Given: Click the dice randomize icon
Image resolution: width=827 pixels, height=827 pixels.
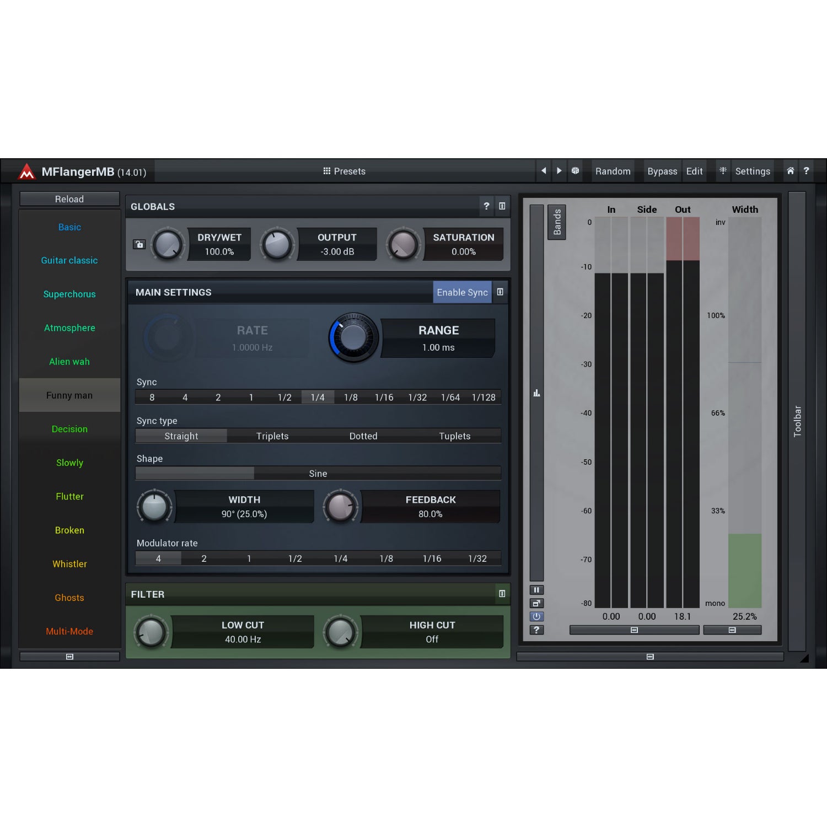Looking at the screenshot, I should coord(575,171).
